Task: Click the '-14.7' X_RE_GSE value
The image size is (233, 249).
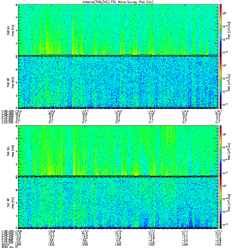Action: pos(218,111)
